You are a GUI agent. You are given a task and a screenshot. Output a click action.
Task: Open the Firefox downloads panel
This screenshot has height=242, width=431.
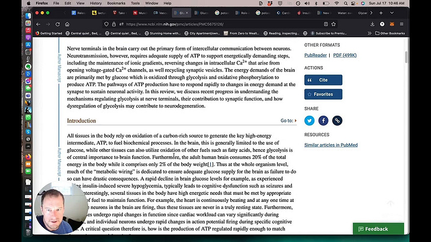[x=372, y=24]
